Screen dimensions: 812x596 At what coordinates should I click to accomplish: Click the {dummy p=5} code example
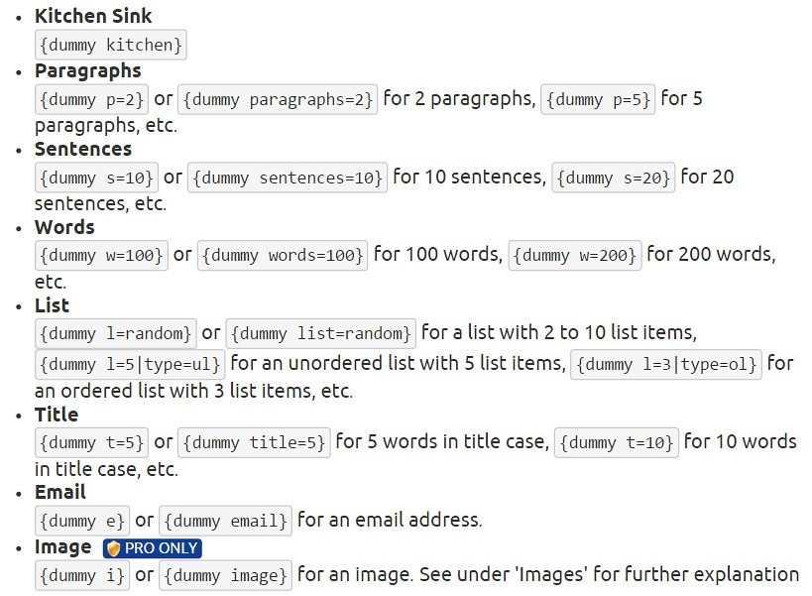click(x=598, y=99)
